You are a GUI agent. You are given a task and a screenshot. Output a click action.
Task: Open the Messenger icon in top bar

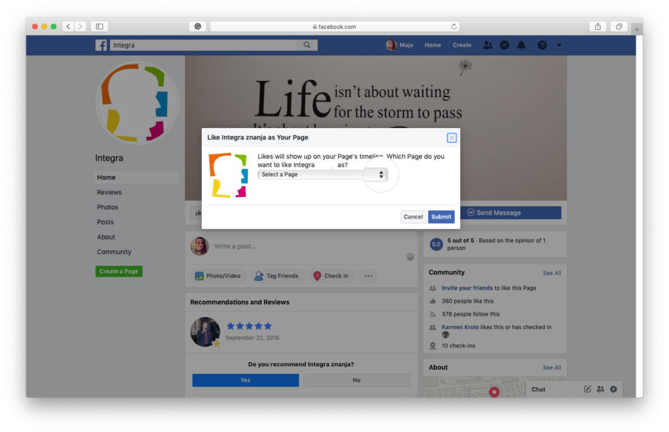pos(504,45)
